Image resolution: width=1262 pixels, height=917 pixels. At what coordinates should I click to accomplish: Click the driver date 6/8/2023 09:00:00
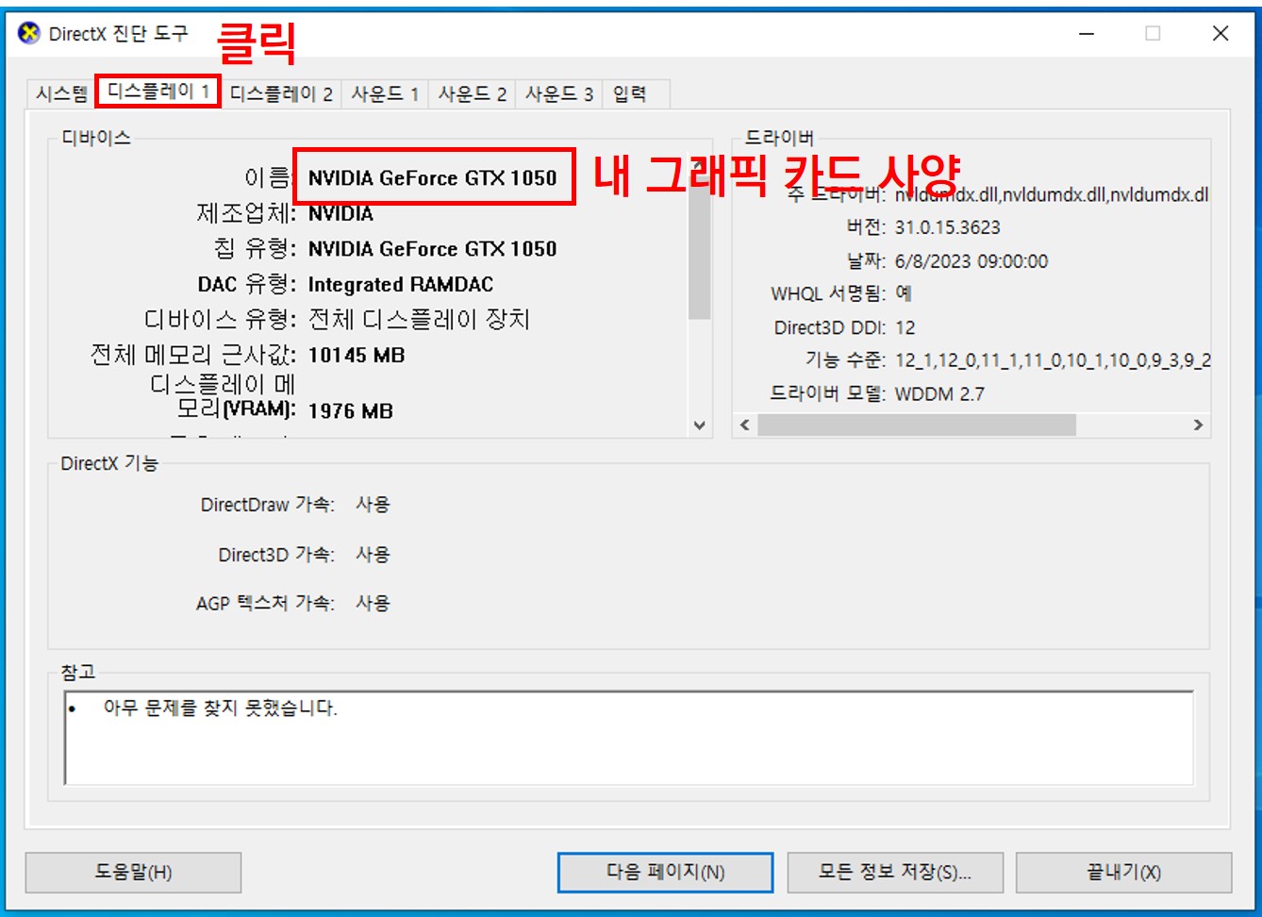pyautogui.click(x=971, y=261)
